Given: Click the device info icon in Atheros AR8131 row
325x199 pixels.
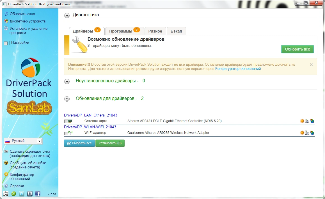Looking at the screenshot, I should pos(307,121).
